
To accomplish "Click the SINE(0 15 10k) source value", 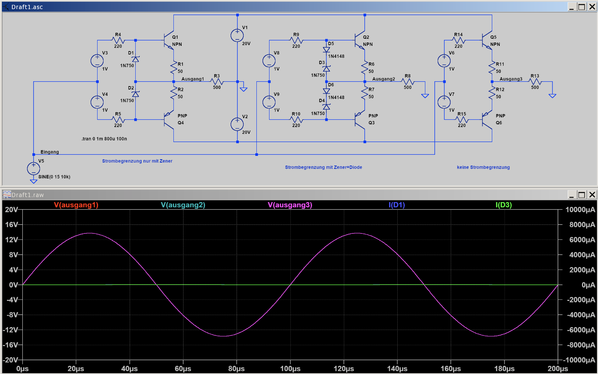I will (x=54, y=177).
